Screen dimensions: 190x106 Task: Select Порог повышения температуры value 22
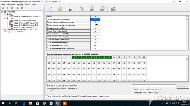(95, 37)
